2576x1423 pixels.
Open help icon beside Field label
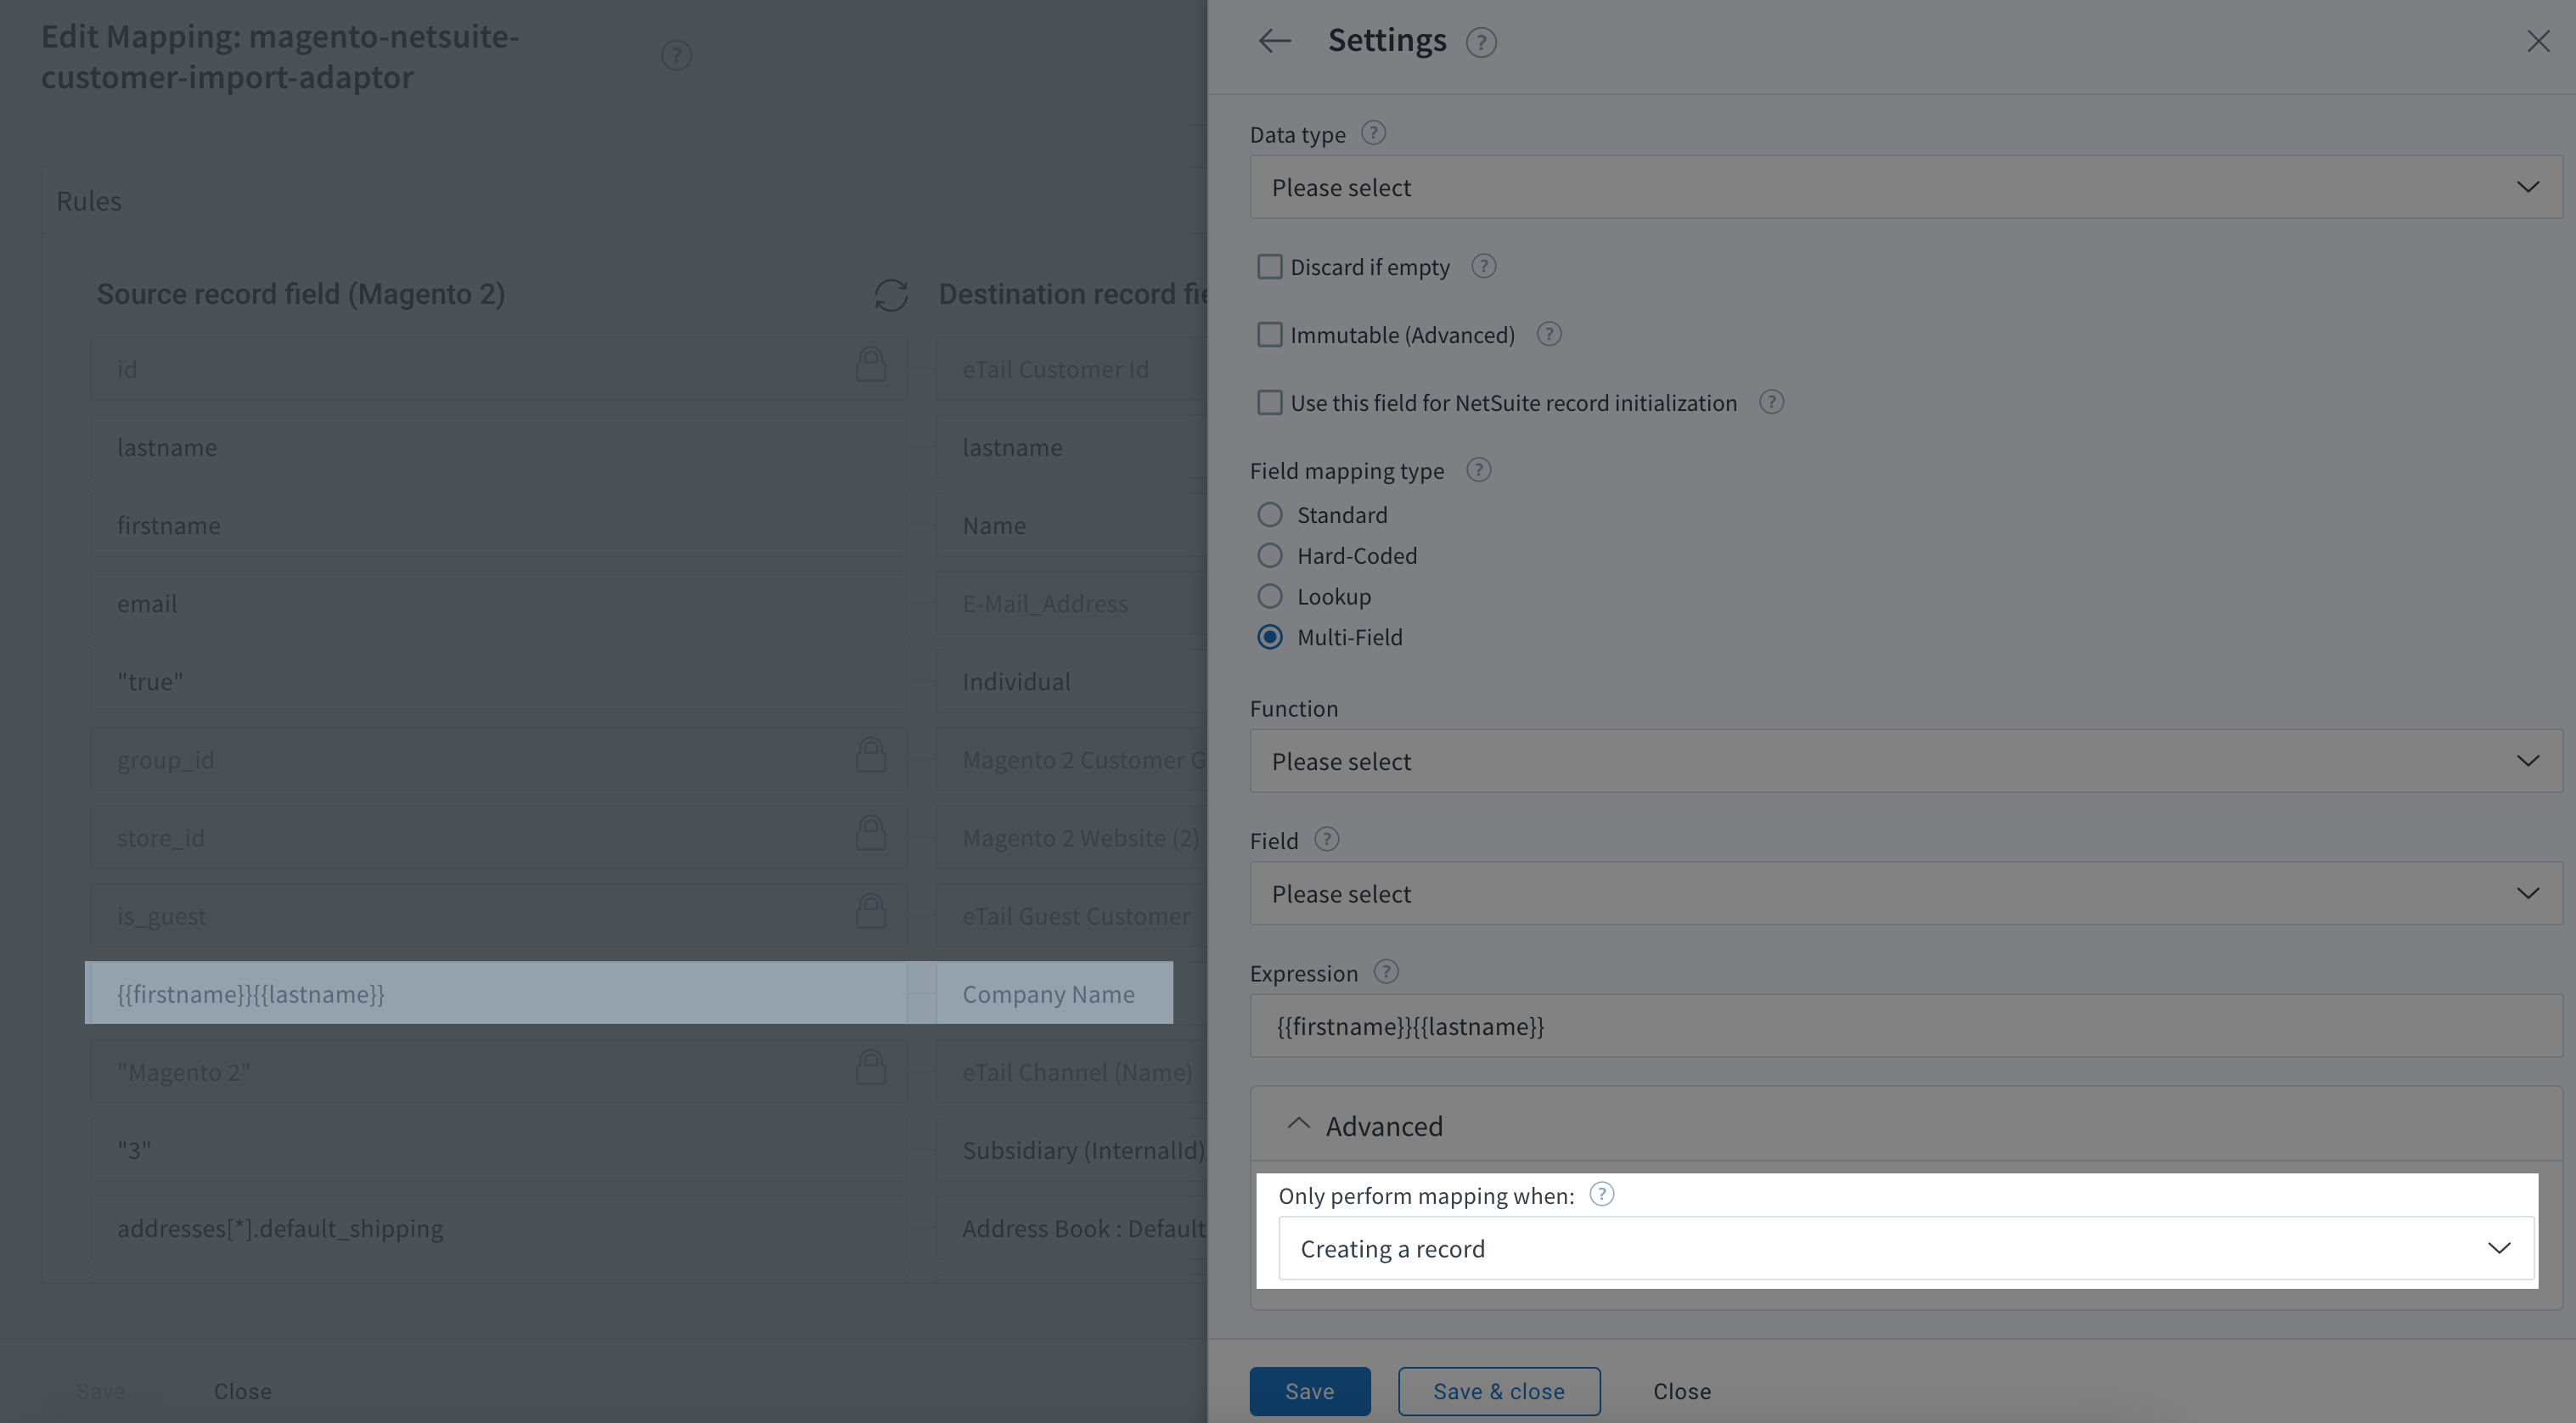1326,839
